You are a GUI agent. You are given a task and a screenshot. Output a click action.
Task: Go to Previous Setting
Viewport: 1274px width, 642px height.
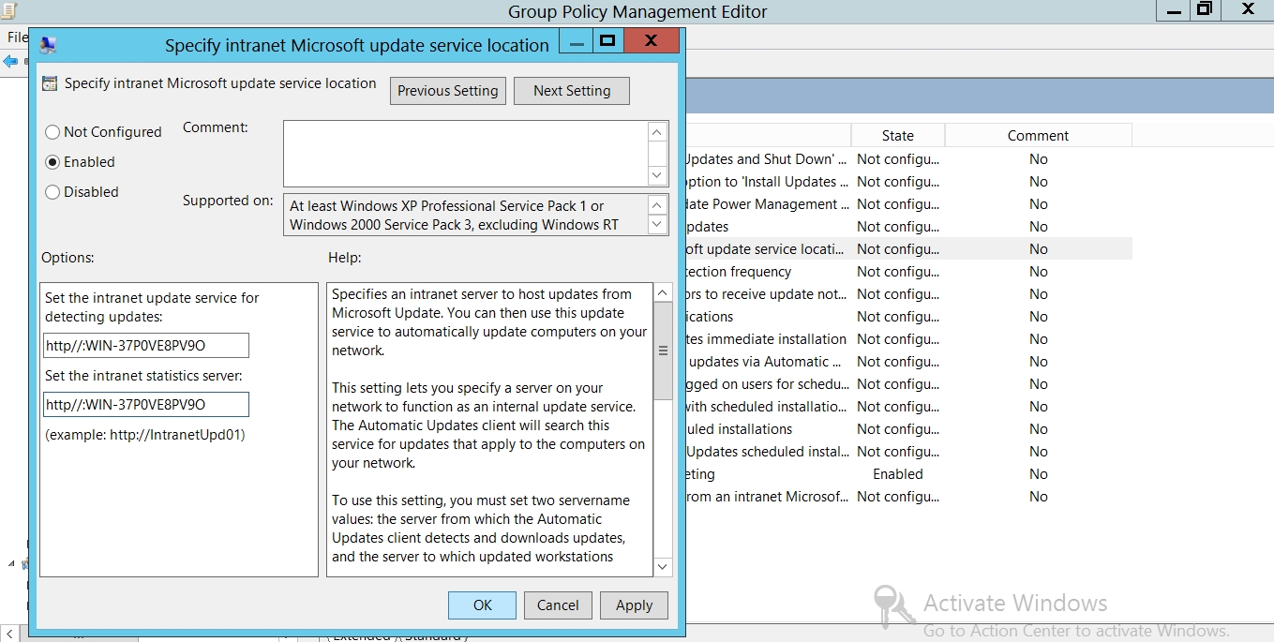pyautogui.click(x=448, y=91)
